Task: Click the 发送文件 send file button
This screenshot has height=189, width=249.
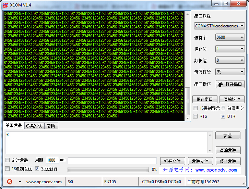Action: pos(200,161)
